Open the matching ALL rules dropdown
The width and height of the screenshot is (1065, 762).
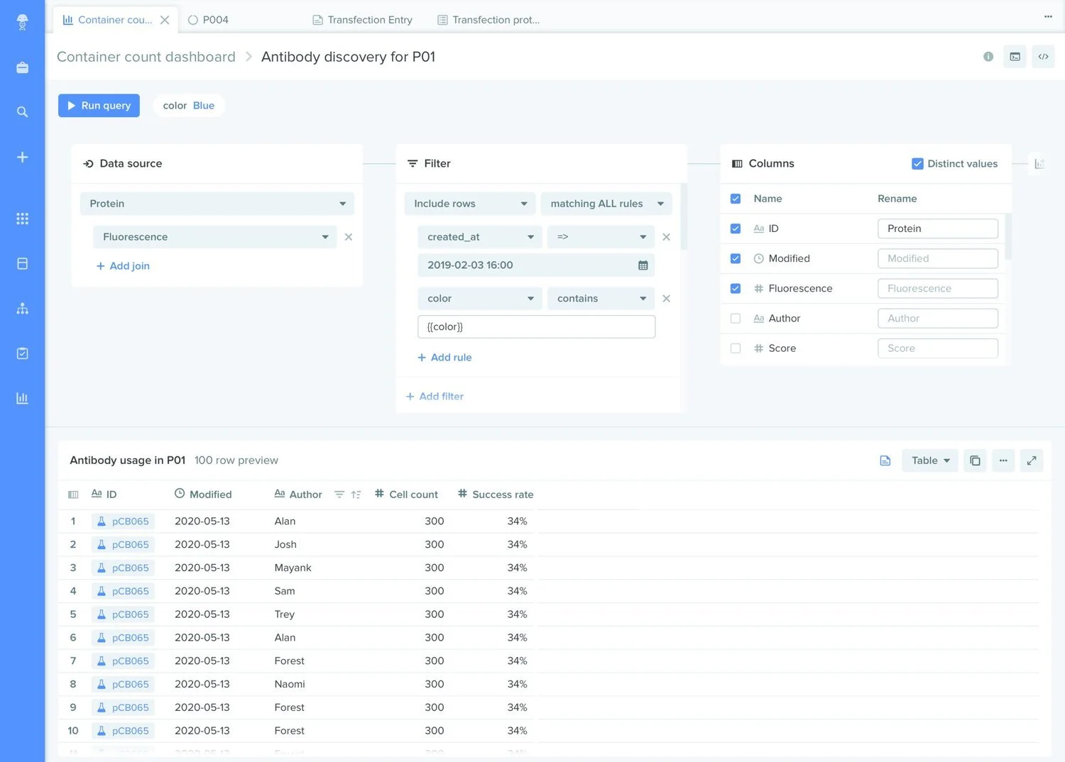[x=606, y=204]
